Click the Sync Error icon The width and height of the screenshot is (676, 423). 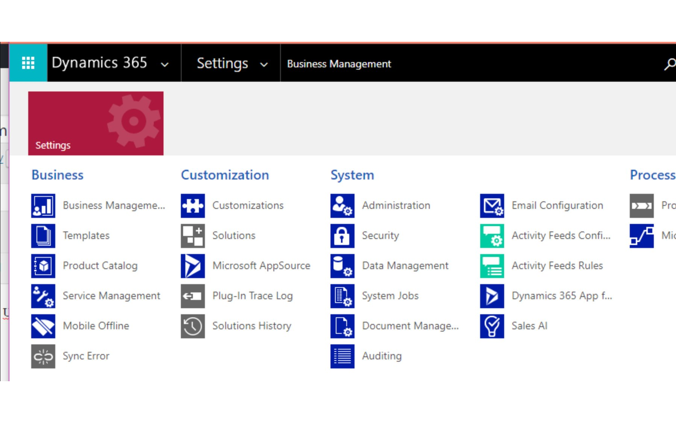tap(43, 356)
